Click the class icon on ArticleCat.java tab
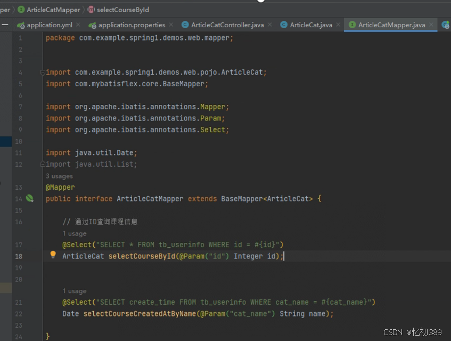The width and height of the screenshot is (451, 341). [x=285, y=24]
